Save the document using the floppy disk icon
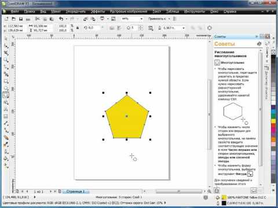This screenshot has width=278, height=208. click(x=21, y=19)
